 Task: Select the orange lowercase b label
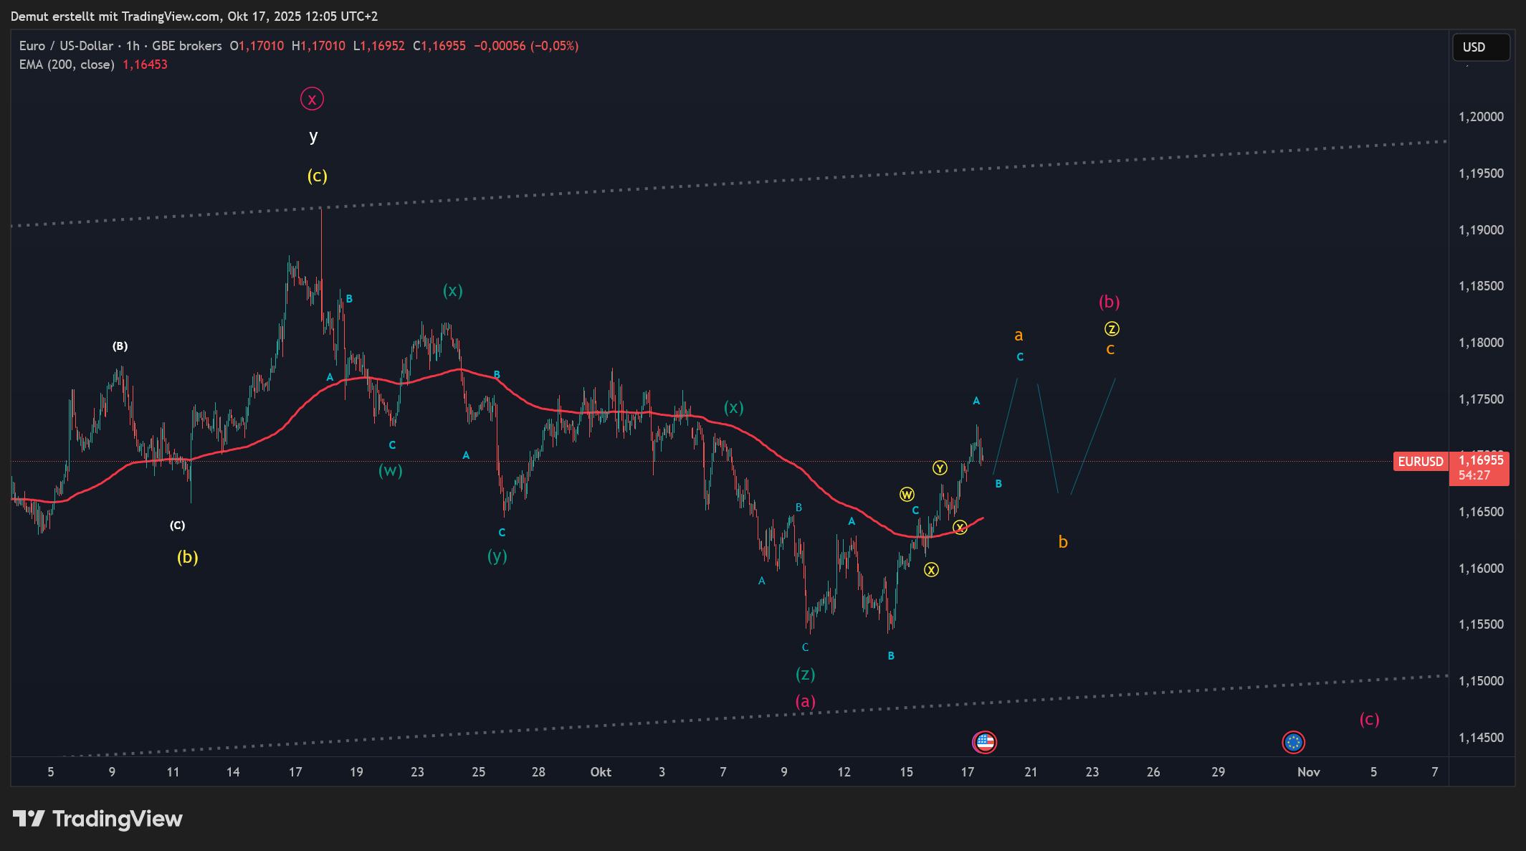coord(1063,542)
